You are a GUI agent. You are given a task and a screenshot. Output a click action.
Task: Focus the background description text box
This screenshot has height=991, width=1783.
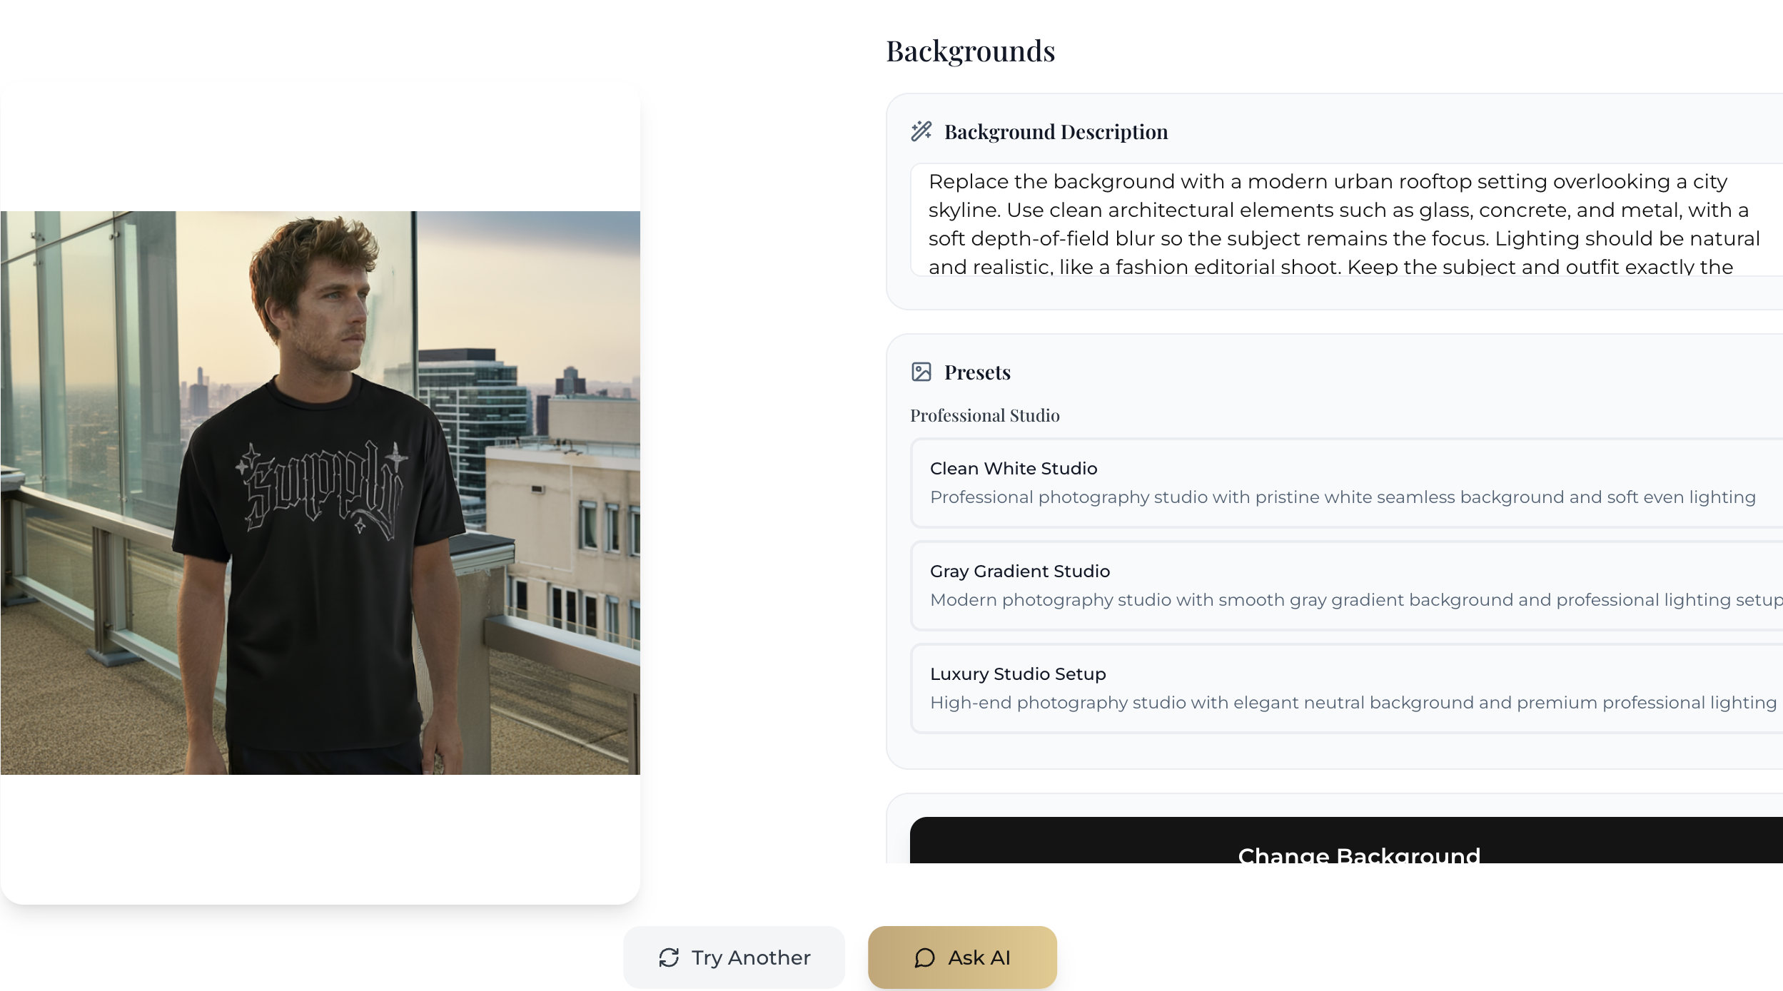1342,221
